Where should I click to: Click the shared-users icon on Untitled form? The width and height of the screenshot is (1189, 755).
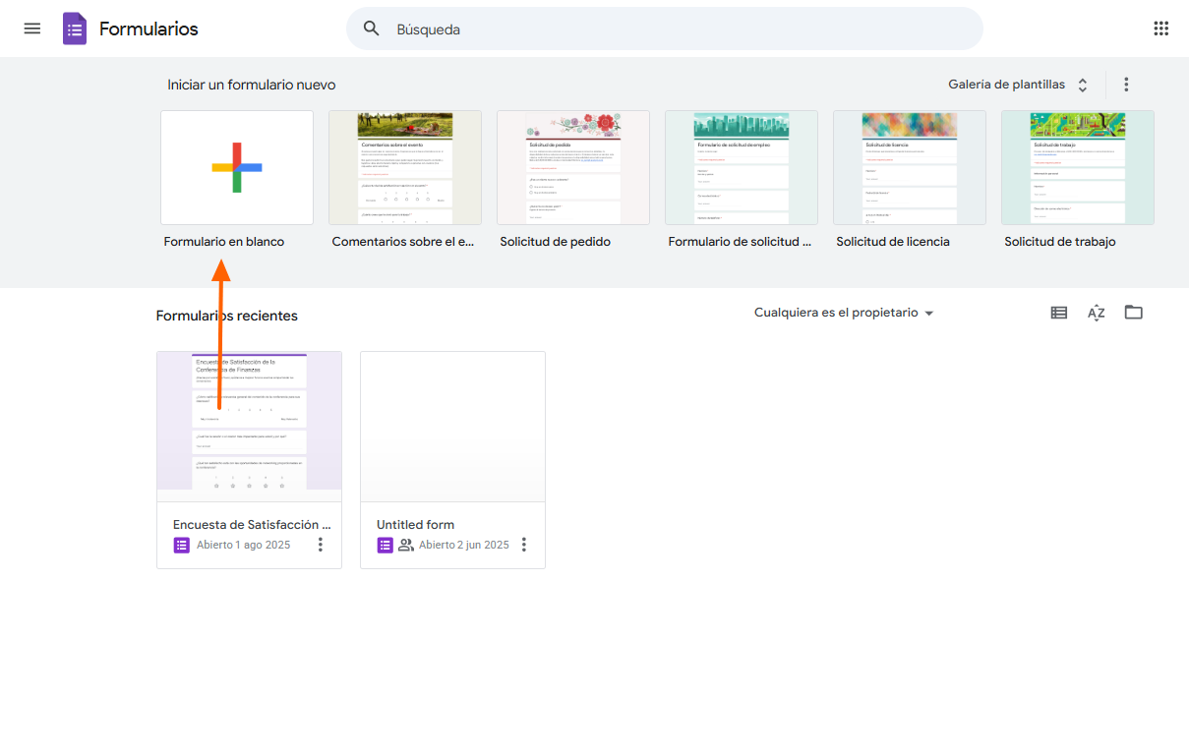coord(407,544)
